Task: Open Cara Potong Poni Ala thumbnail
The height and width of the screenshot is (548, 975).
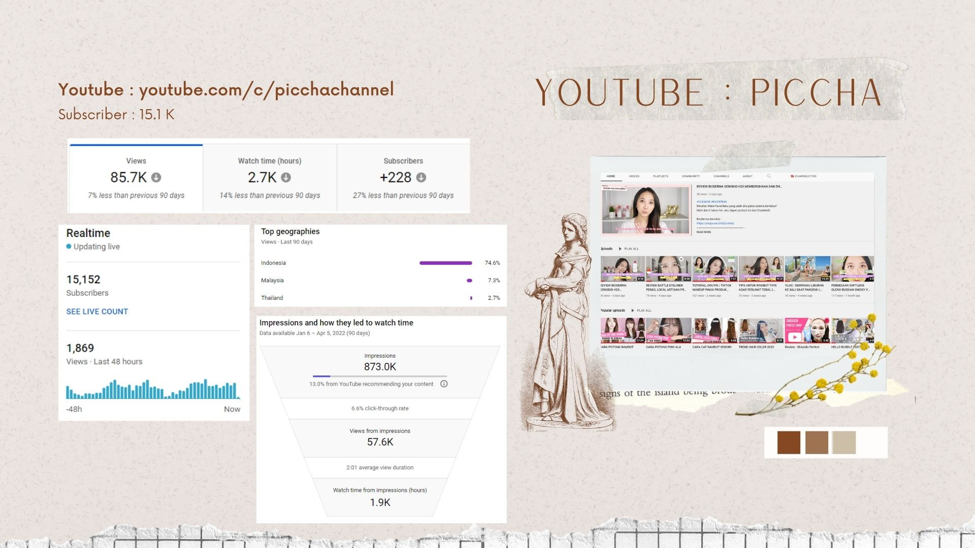Action: click(x=668, y=330)
